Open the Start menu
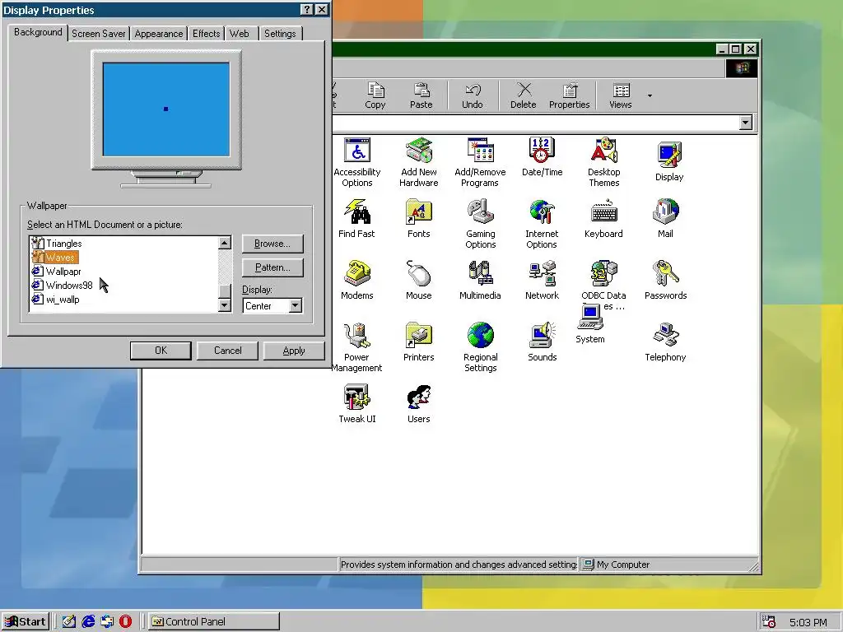843x632 pixels. coord(26,621)
